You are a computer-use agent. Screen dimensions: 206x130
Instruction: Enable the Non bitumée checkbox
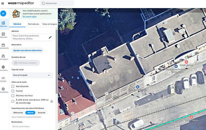(13, 86)
